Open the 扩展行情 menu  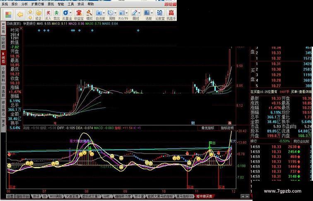38,4
